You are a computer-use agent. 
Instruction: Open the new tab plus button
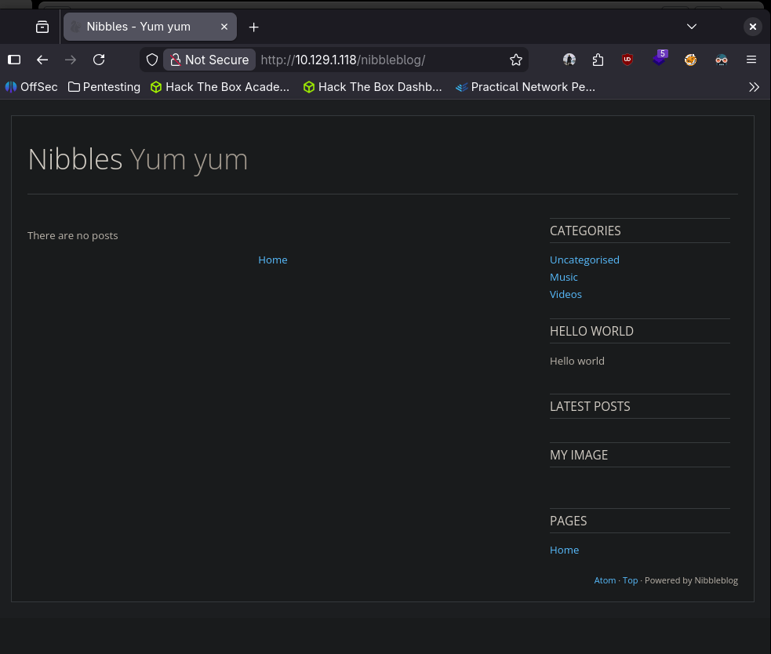click(253, 27)
